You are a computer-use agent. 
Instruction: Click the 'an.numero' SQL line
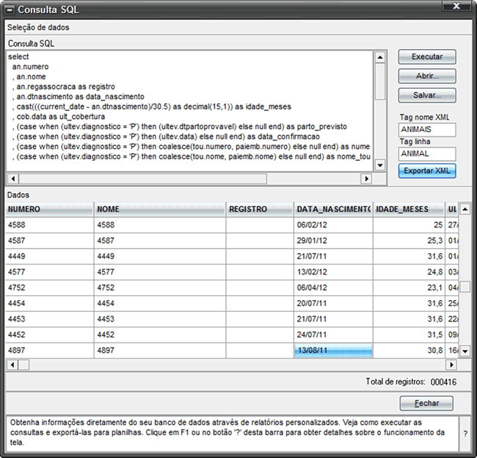(x=30, y=67)
